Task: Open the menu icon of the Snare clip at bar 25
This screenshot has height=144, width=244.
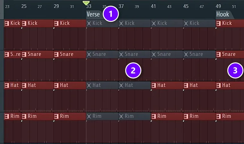Action: click(24, 54)
